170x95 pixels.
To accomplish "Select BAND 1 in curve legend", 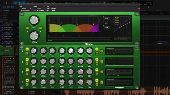I will 117,18.
